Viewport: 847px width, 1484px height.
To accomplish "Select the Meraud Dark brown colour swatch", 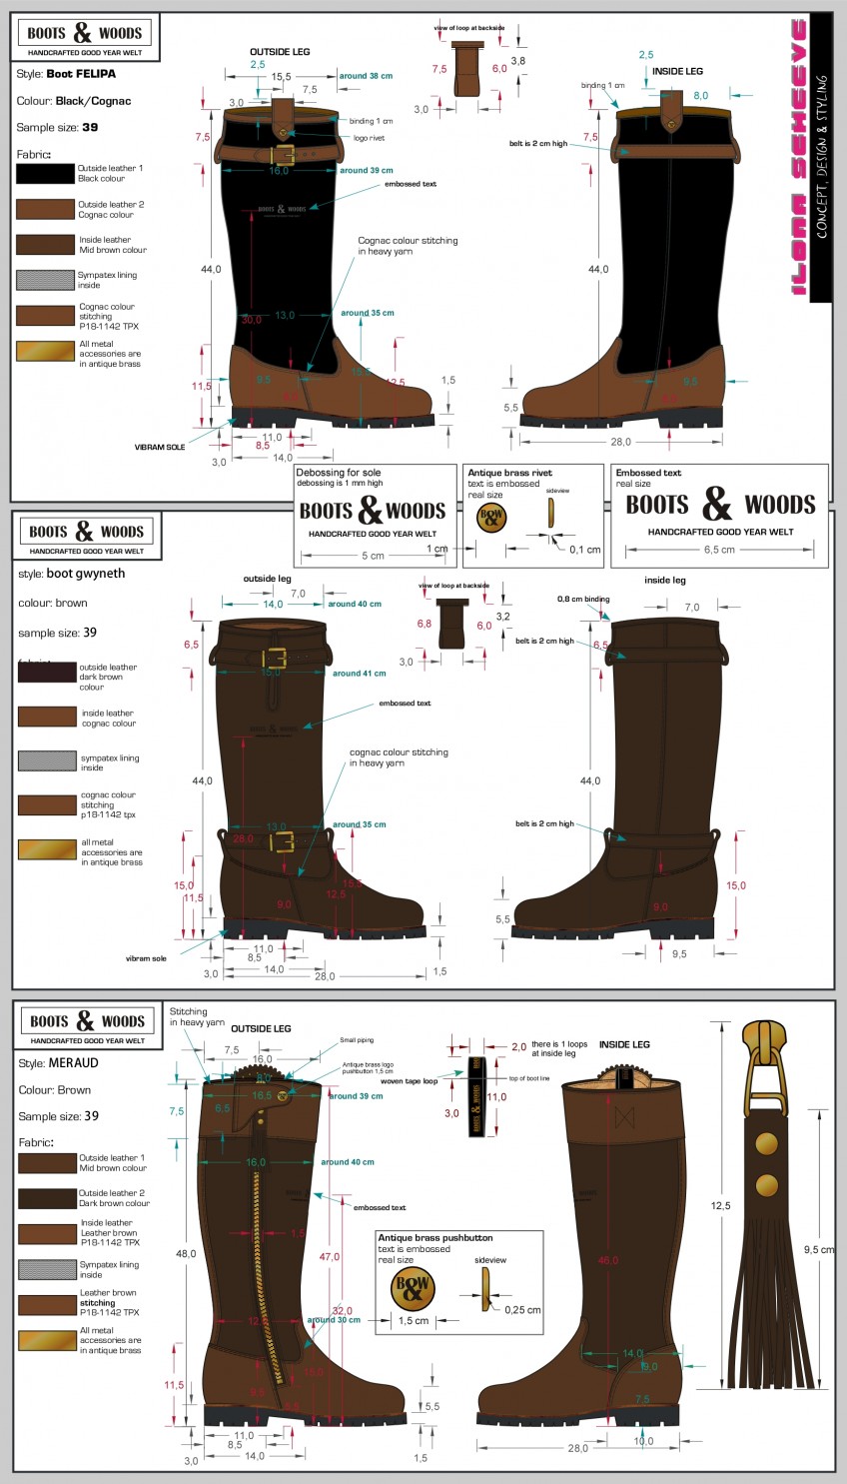I will click(47, 1198).
